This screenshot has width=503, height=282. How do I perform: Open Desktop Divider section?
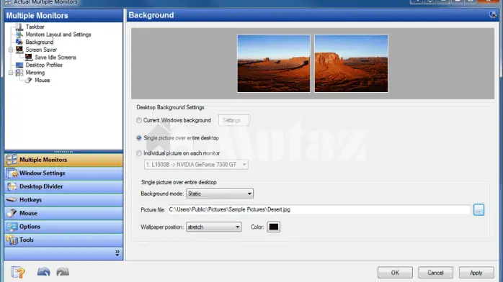coord(63,186)
